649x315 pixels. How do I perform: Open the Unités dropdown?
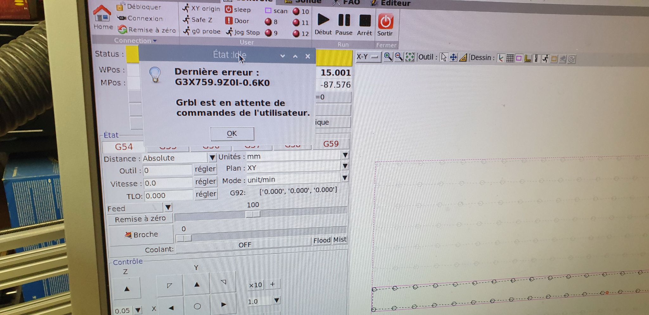pos(345,155)
